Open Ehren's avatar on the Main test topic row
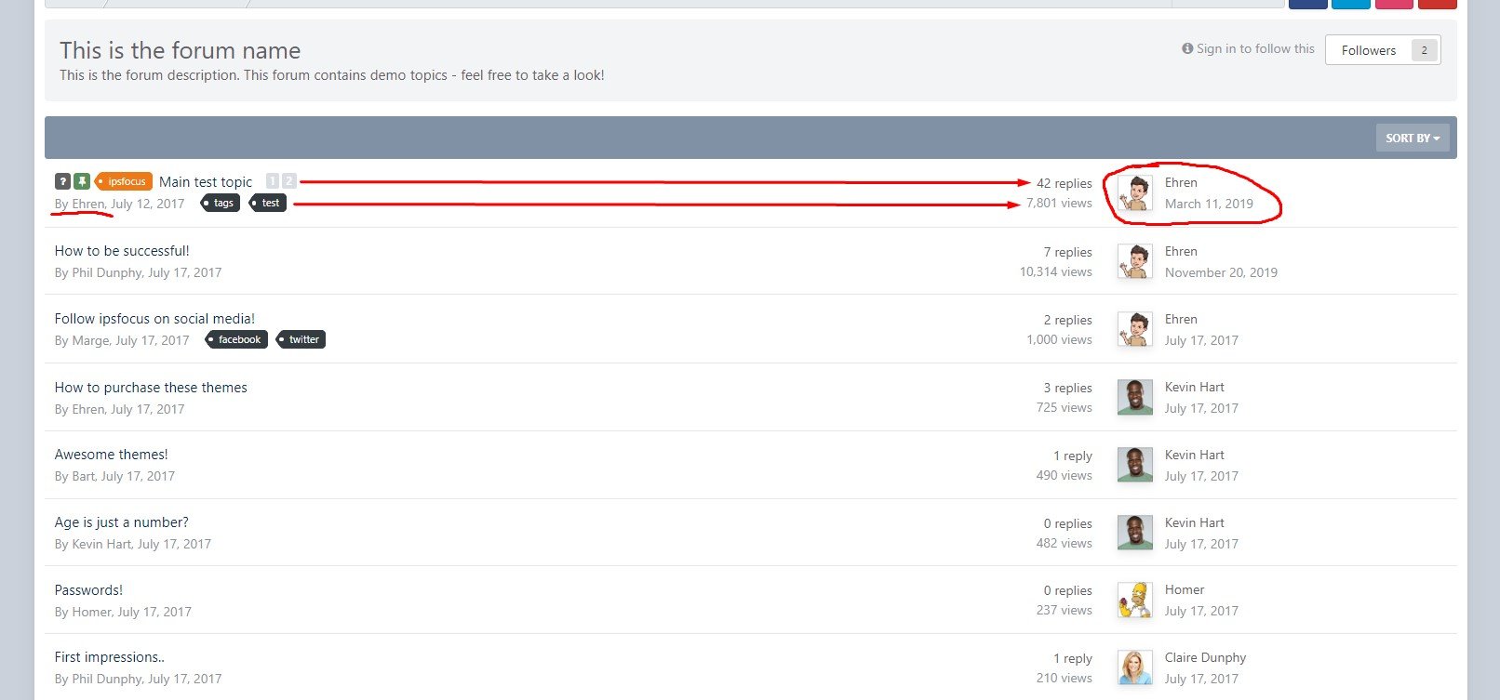Viewport: 1500px width, 700px height. coord(1134,193)
